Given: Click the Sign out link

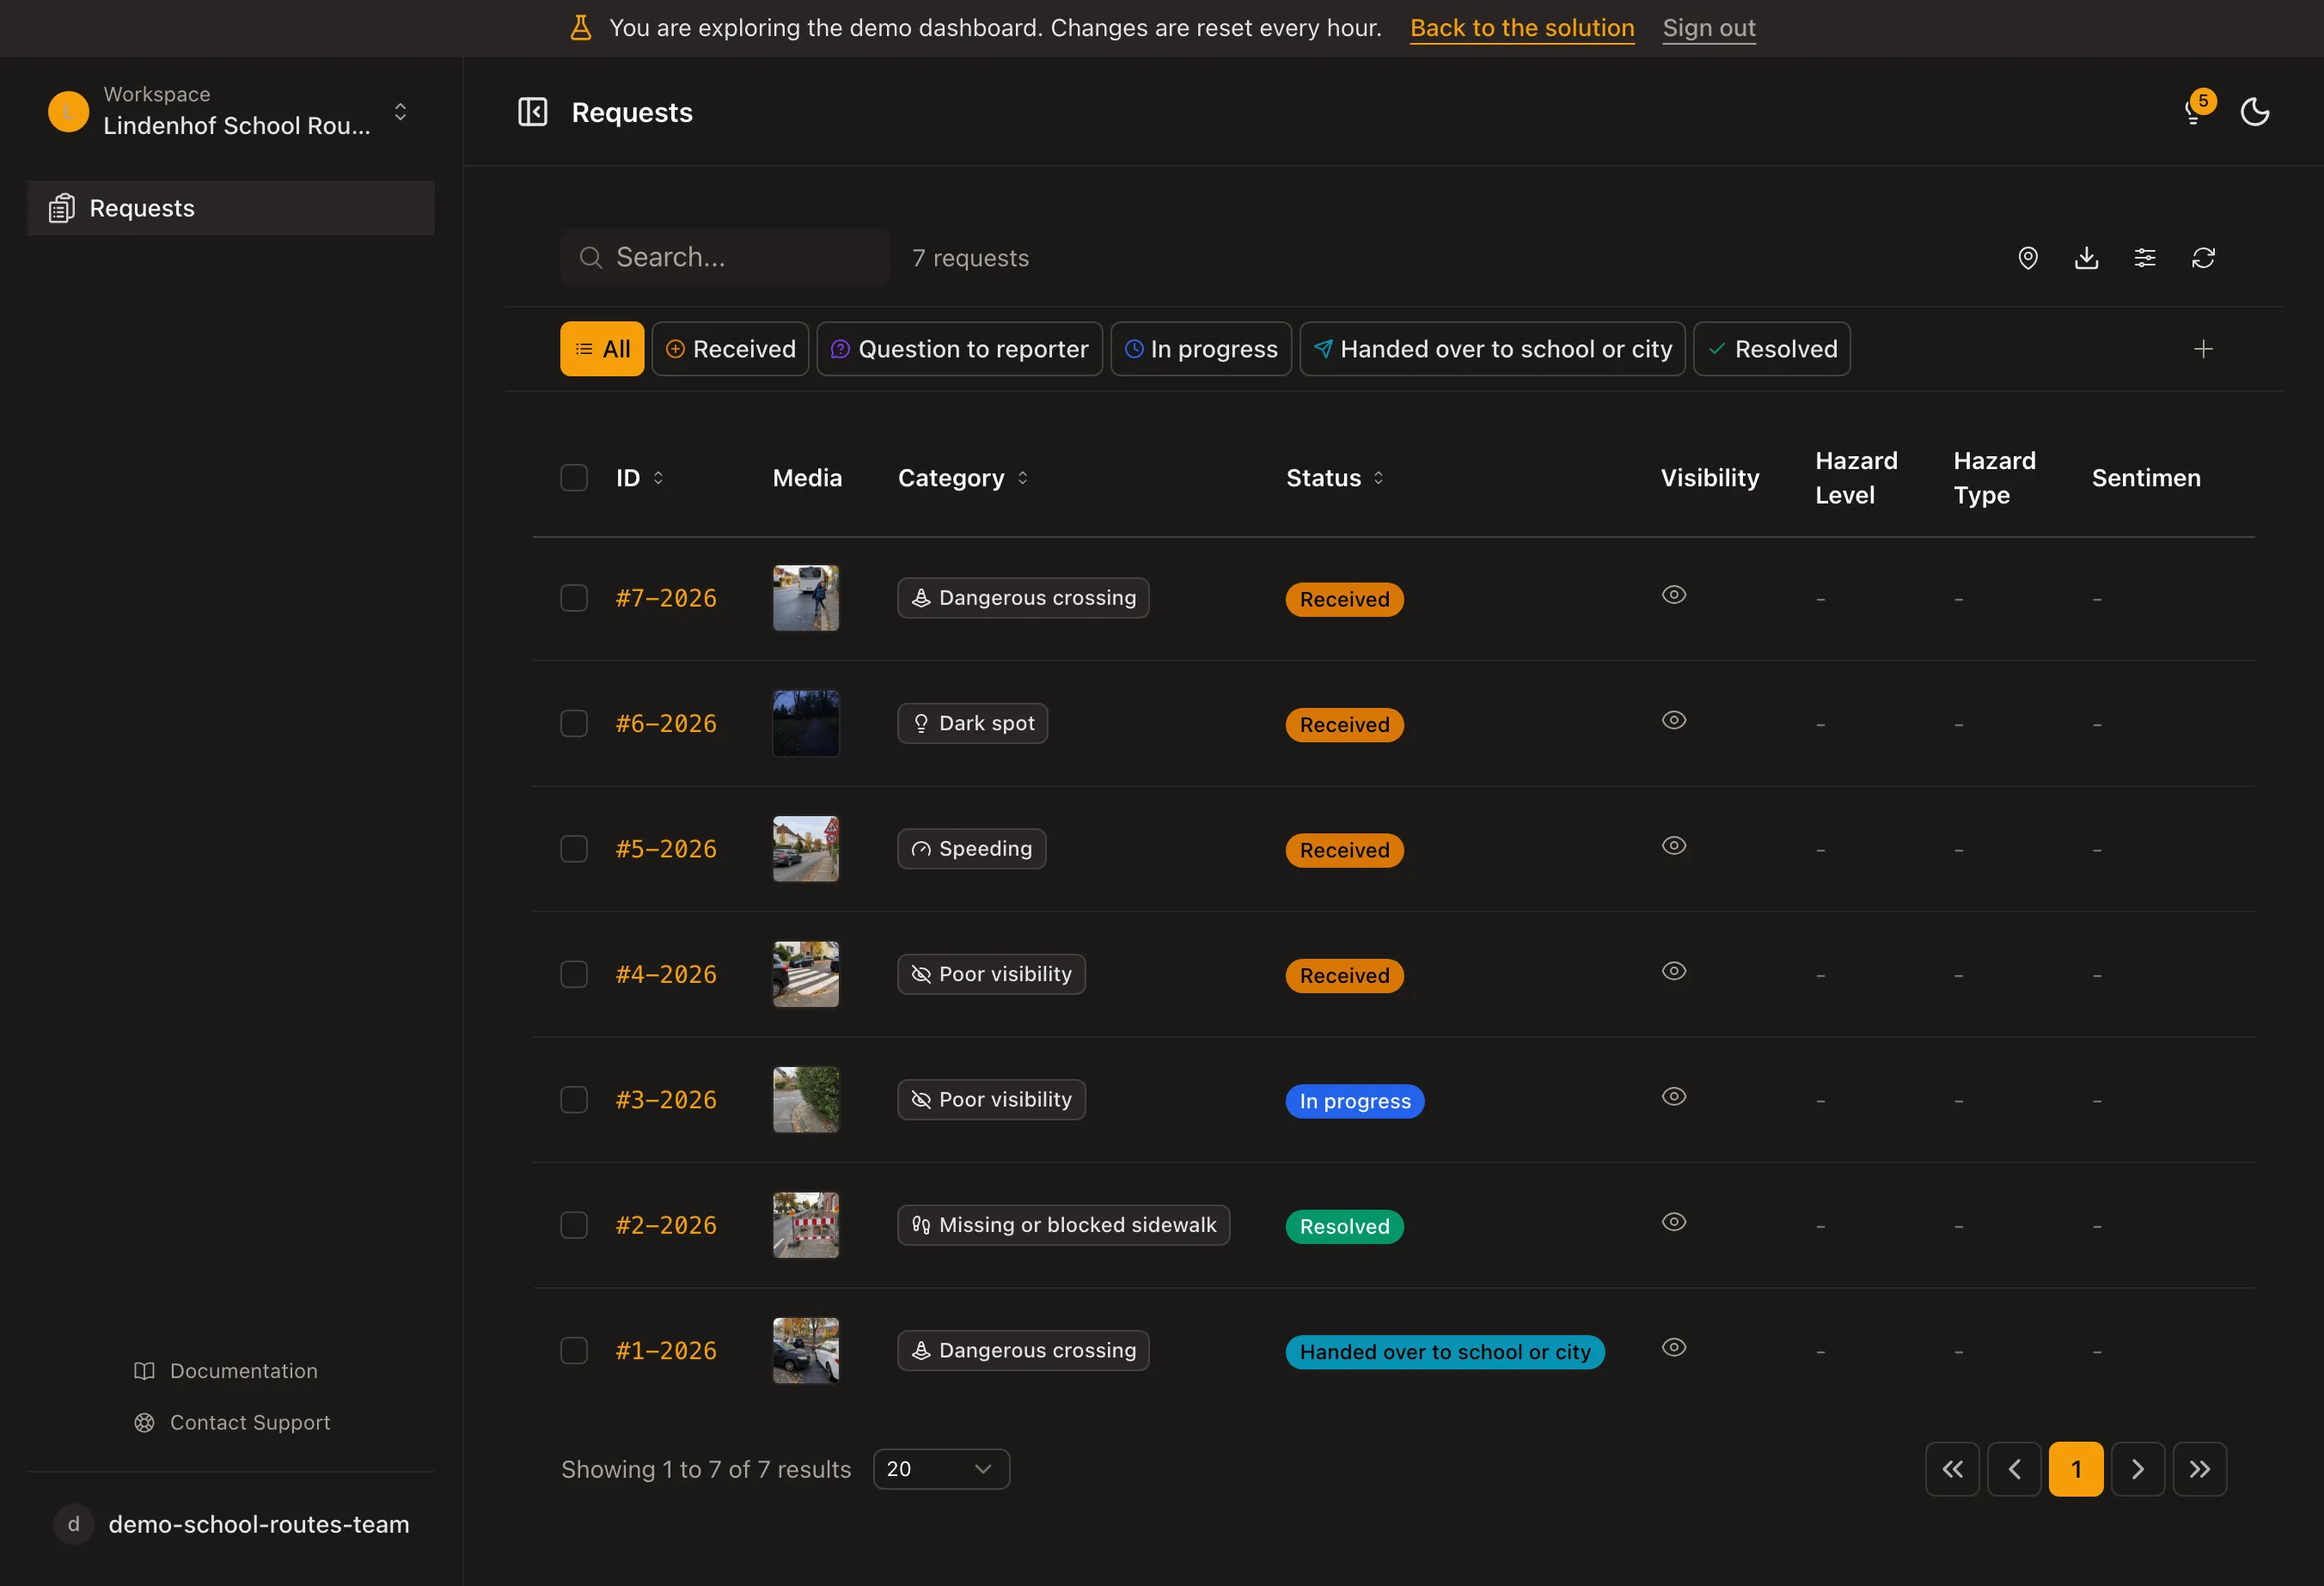Looking at the screenshot, I should pos(1709,28).
